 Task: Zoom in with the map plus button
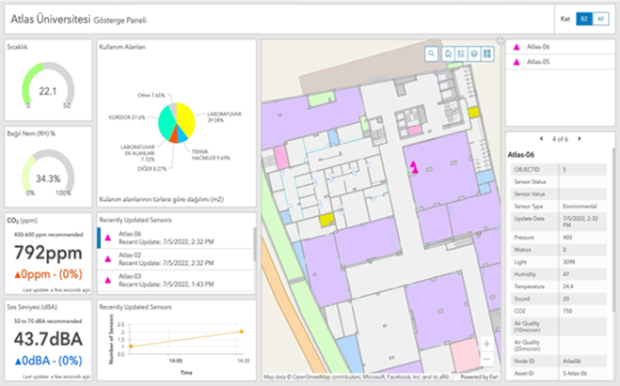pyautogui.click(x=485, y=344)
